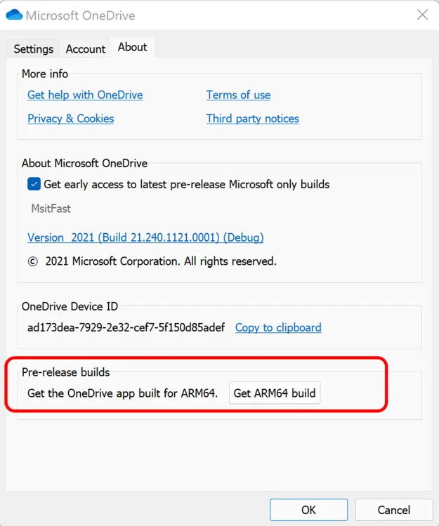The width and height of the screenshot is (439, 526).
Task: Open the Account tab
Action: coord(86,49)
